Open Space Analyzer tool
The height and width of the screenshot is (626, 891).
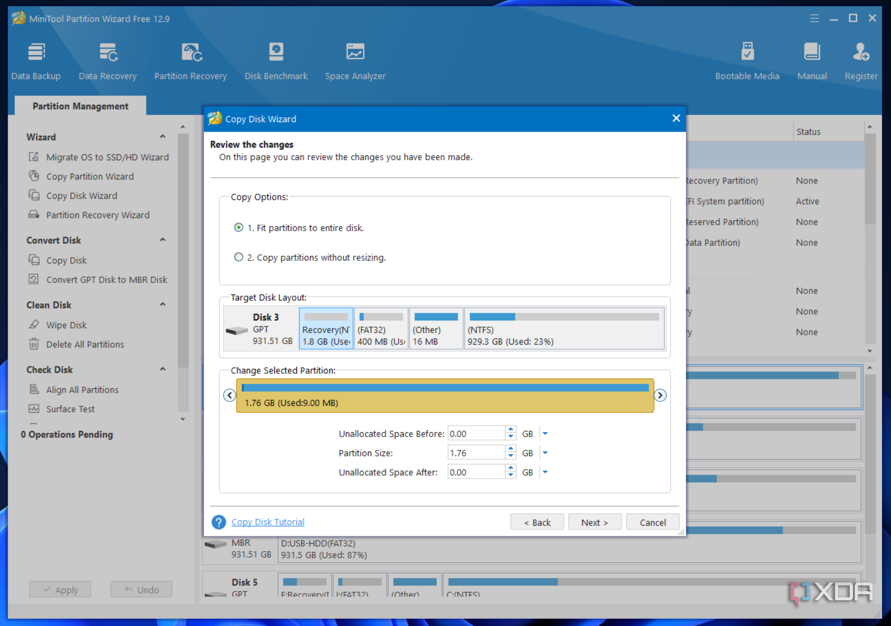pos(355,61)
